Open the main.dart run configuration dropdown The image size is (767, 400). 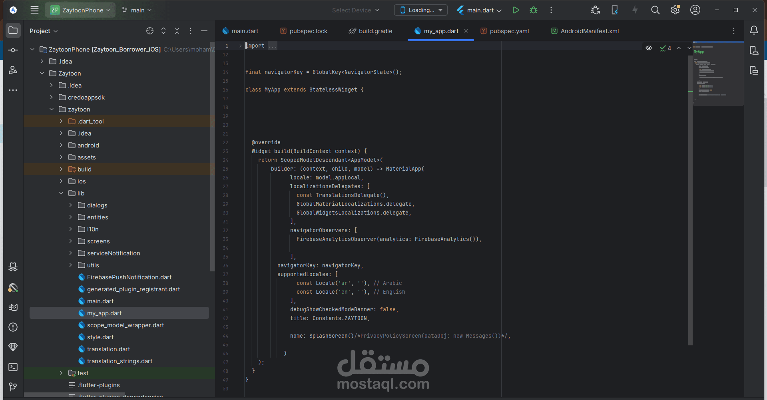coord(479,10)
